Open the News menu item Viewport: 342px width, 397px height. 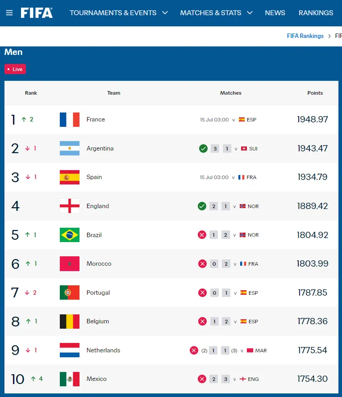(x=275, y=13)
